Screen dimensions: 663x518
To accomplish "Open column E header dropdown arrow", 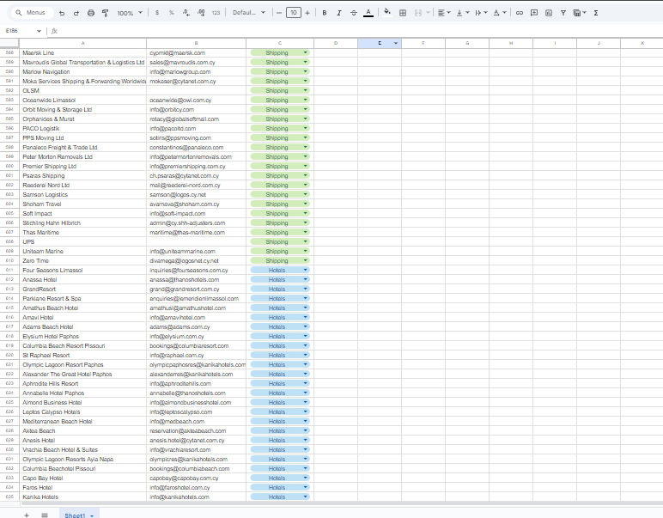I will [x=396, y=43].
